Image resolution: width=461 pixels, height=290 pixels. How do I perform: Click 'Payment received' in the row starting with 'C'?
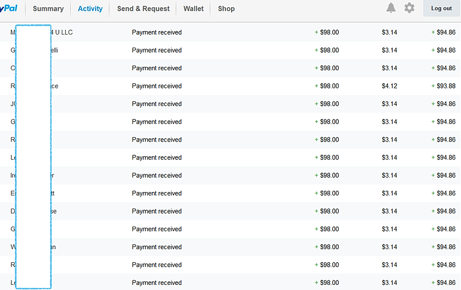click(x=157, y=68)
